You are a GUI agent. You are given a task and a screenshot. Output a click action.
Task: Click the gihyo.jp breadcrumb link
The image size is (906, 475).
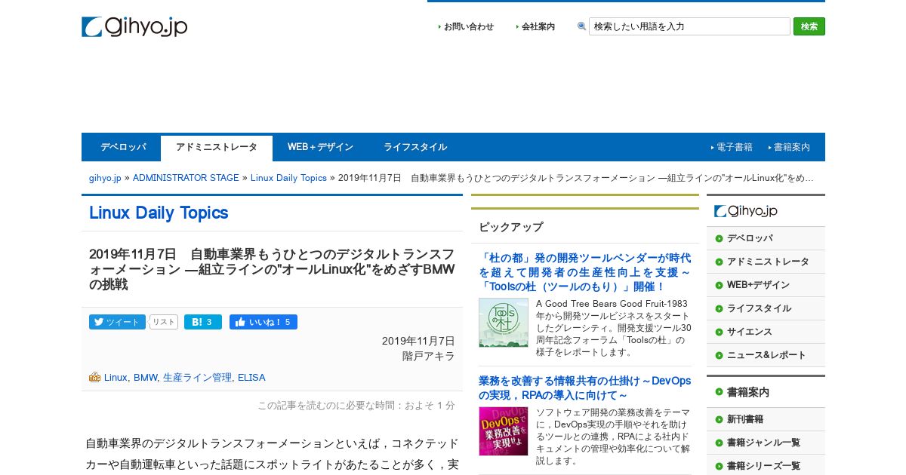click(x=105, y=178)
